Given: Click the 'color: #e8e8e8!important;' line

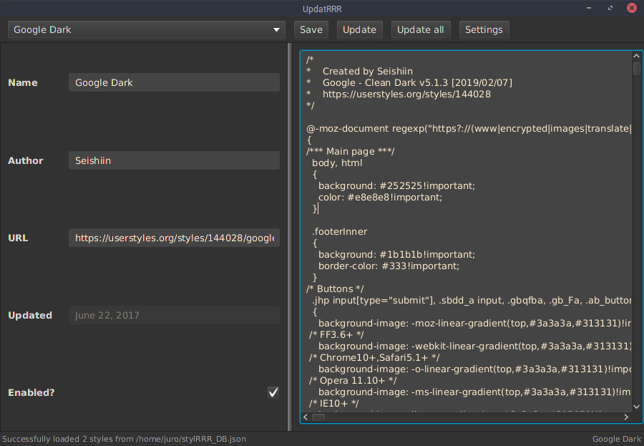Looking at the screenshot, I should (381, 198).
